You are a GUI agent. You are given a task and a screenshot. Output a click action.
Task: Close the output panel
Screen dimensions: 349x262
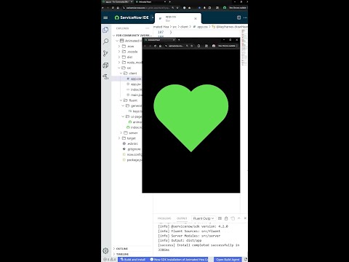[245, 218]
